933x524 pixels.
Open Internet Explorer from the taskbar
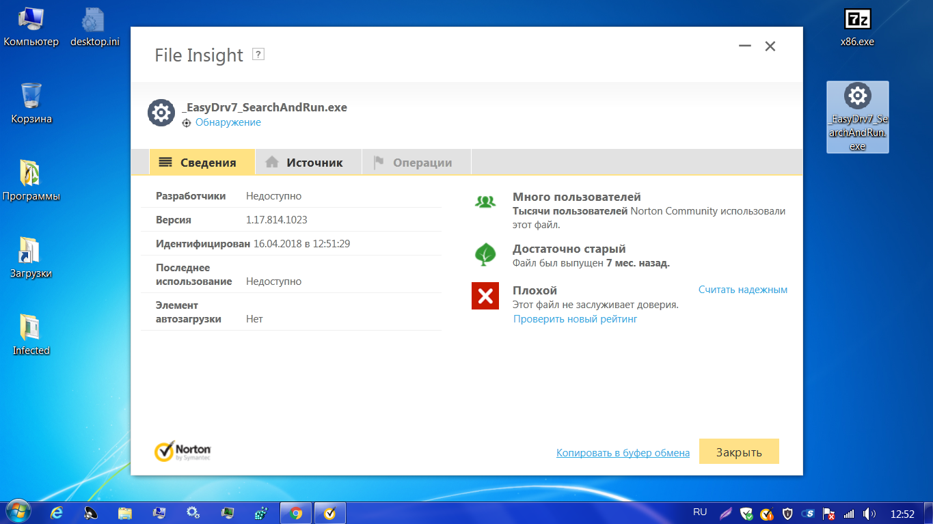[x=57, y=512]
